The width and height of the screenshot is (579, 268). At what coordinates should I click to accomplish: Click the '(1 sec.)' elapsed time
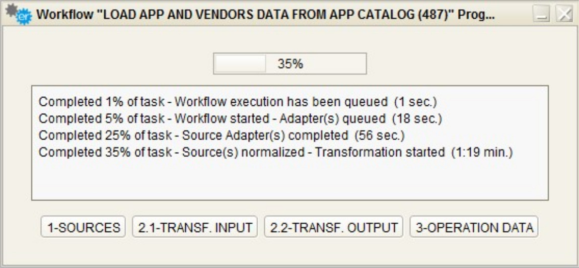pyautogui.click(x=415, y=101)
